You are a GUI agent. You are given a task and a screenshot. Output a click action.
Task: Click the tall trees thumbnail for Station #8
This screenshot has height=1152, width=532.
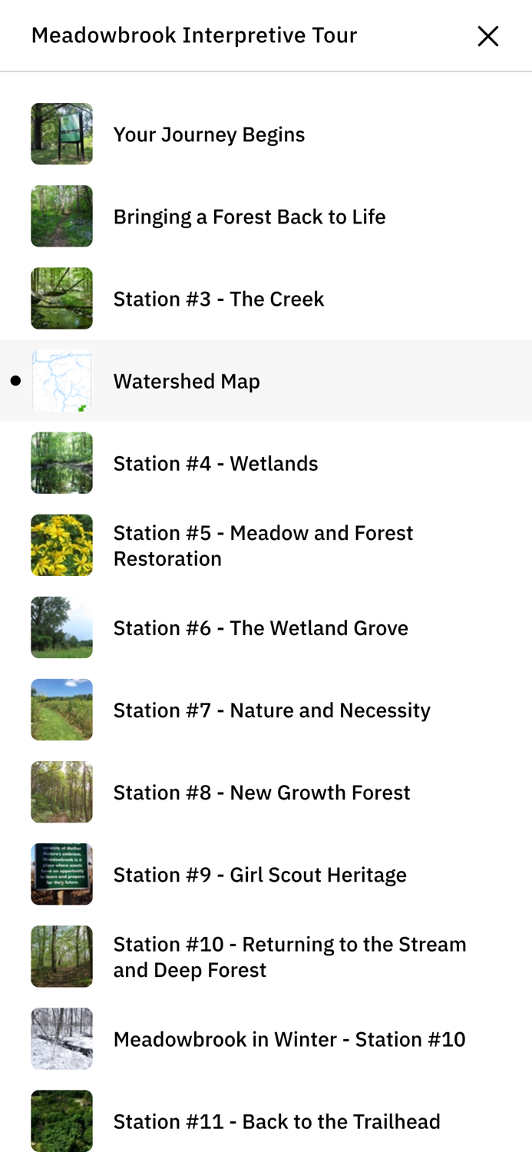(61, 791)
